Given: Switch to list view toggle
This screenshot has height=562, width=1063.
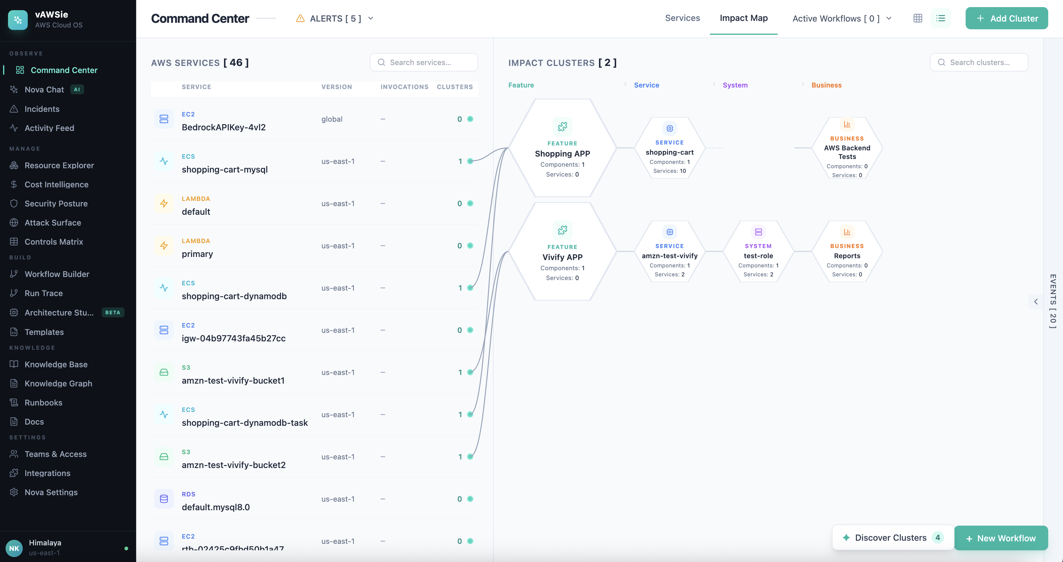Looking at the screenshot, I should [940, 18].
